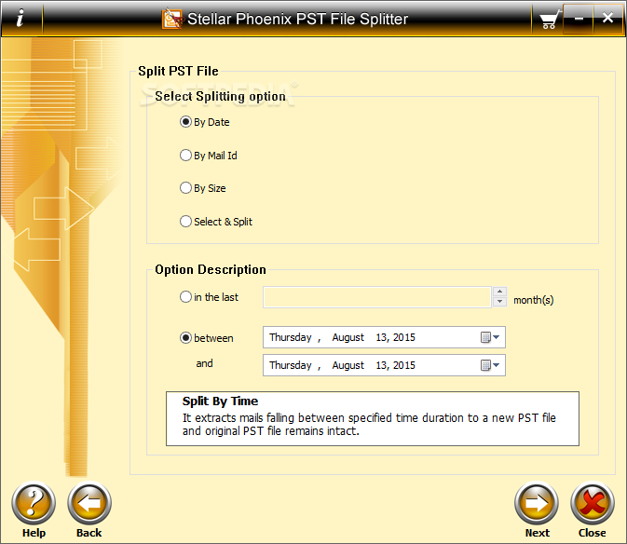
Task: Click 'August' in the start date field
Action: tap(348, 338)
